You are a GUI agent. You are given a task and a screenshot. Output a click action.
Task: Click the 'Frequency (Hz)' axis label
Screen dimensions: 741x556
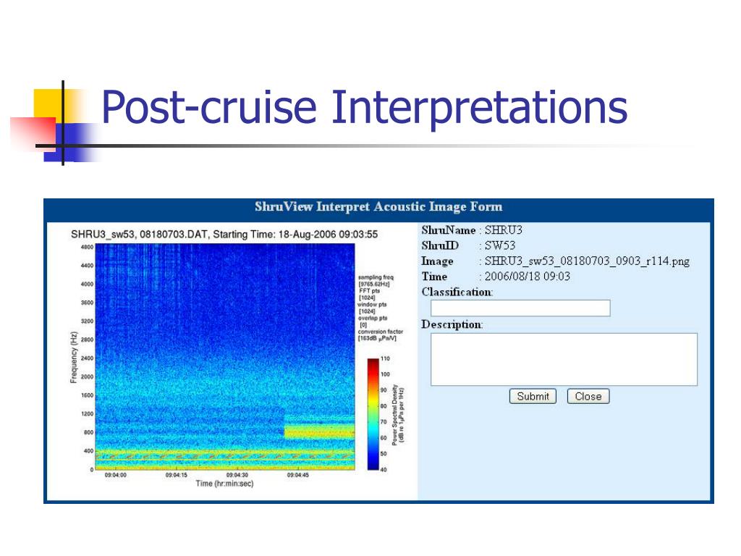73,358
